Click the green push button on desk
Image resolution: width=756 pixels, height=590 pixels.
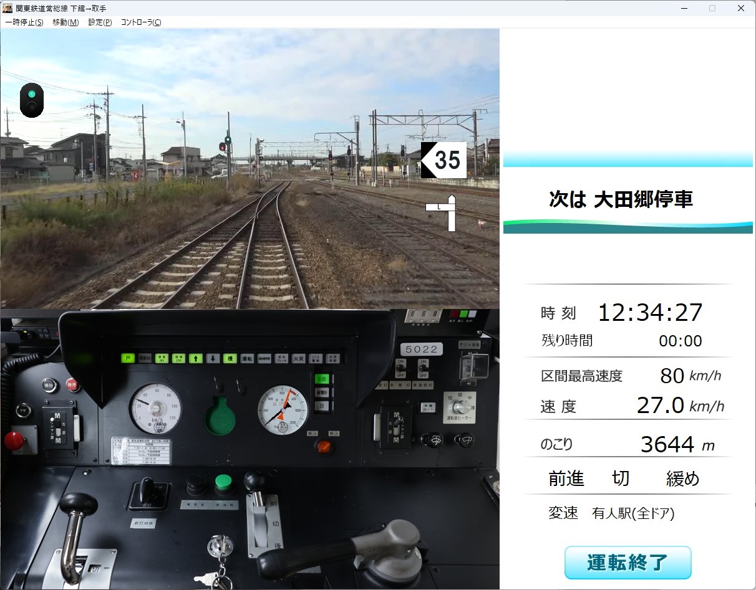click(223, 483)
